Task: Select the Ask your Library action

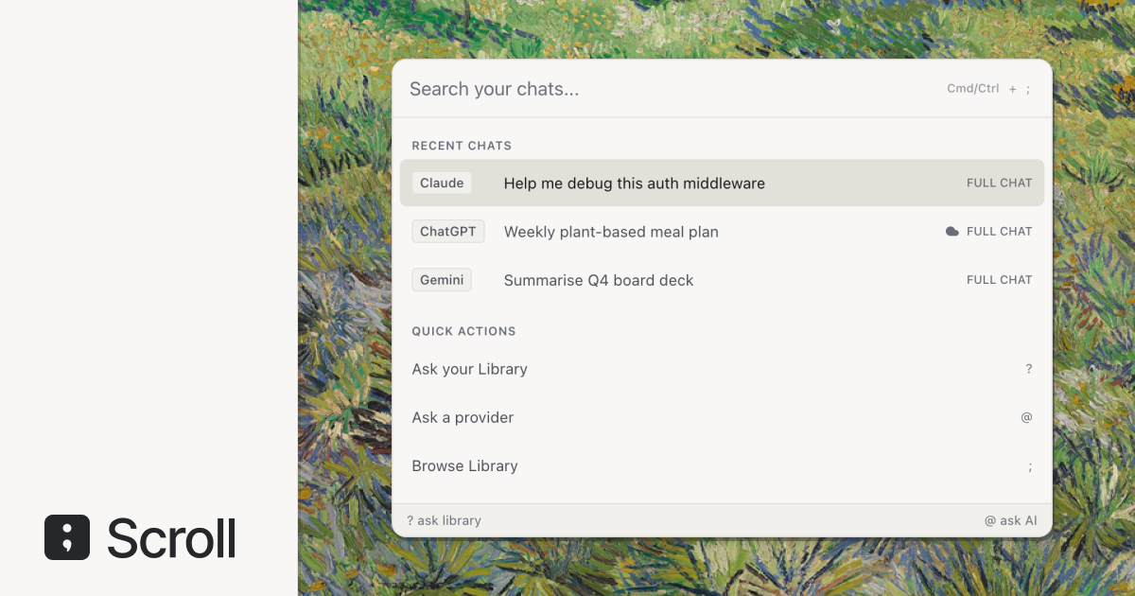Action: point(722,369)
